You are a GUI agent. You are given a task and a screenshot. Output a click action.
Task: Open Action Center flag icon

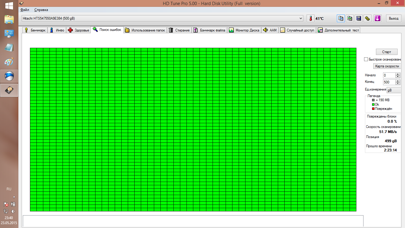(x=6, y=204)
